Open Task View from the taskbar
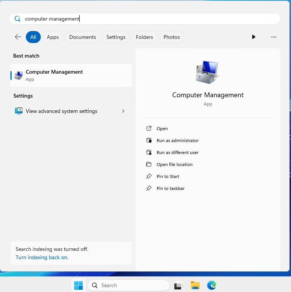 tap(178, 285)
